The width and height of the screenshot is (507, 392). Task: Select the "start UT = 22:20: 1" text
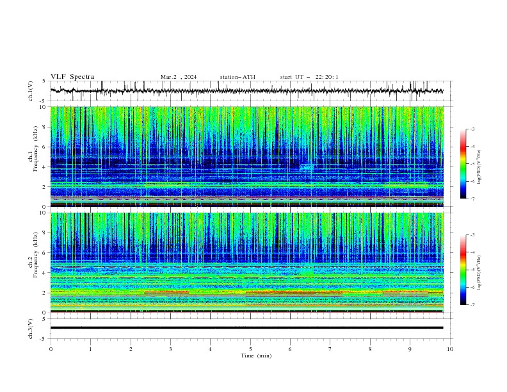309,77
